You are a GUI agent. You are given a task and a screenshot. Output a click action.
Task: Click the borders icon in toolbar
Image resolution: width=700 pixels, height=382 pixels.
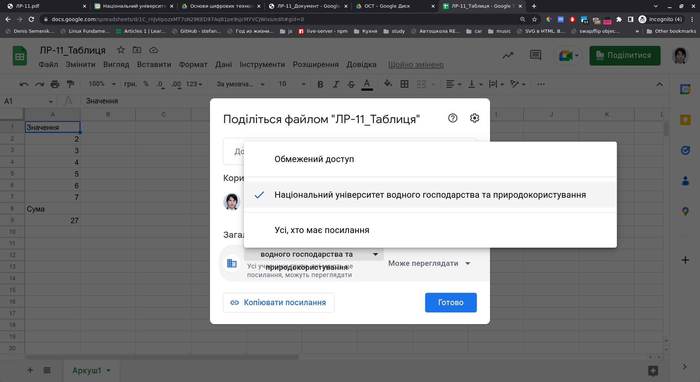(x=404, y=84)
